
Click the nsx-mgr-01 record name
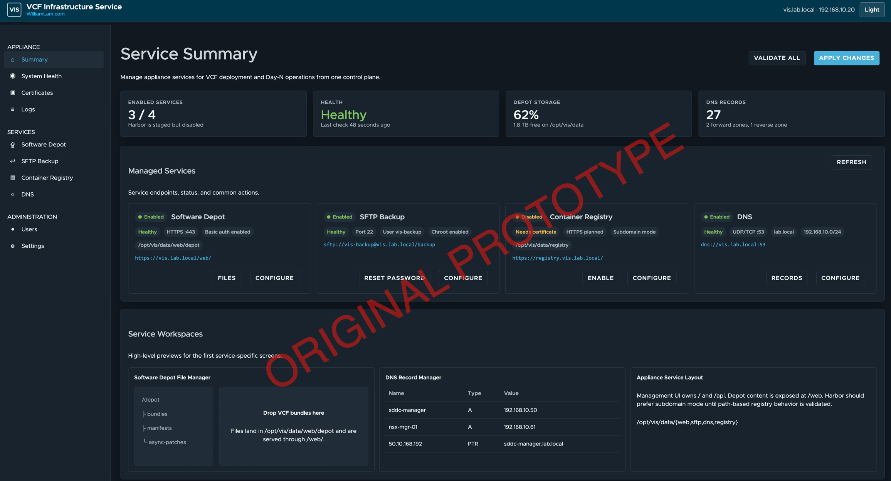(x=403, y=427)
